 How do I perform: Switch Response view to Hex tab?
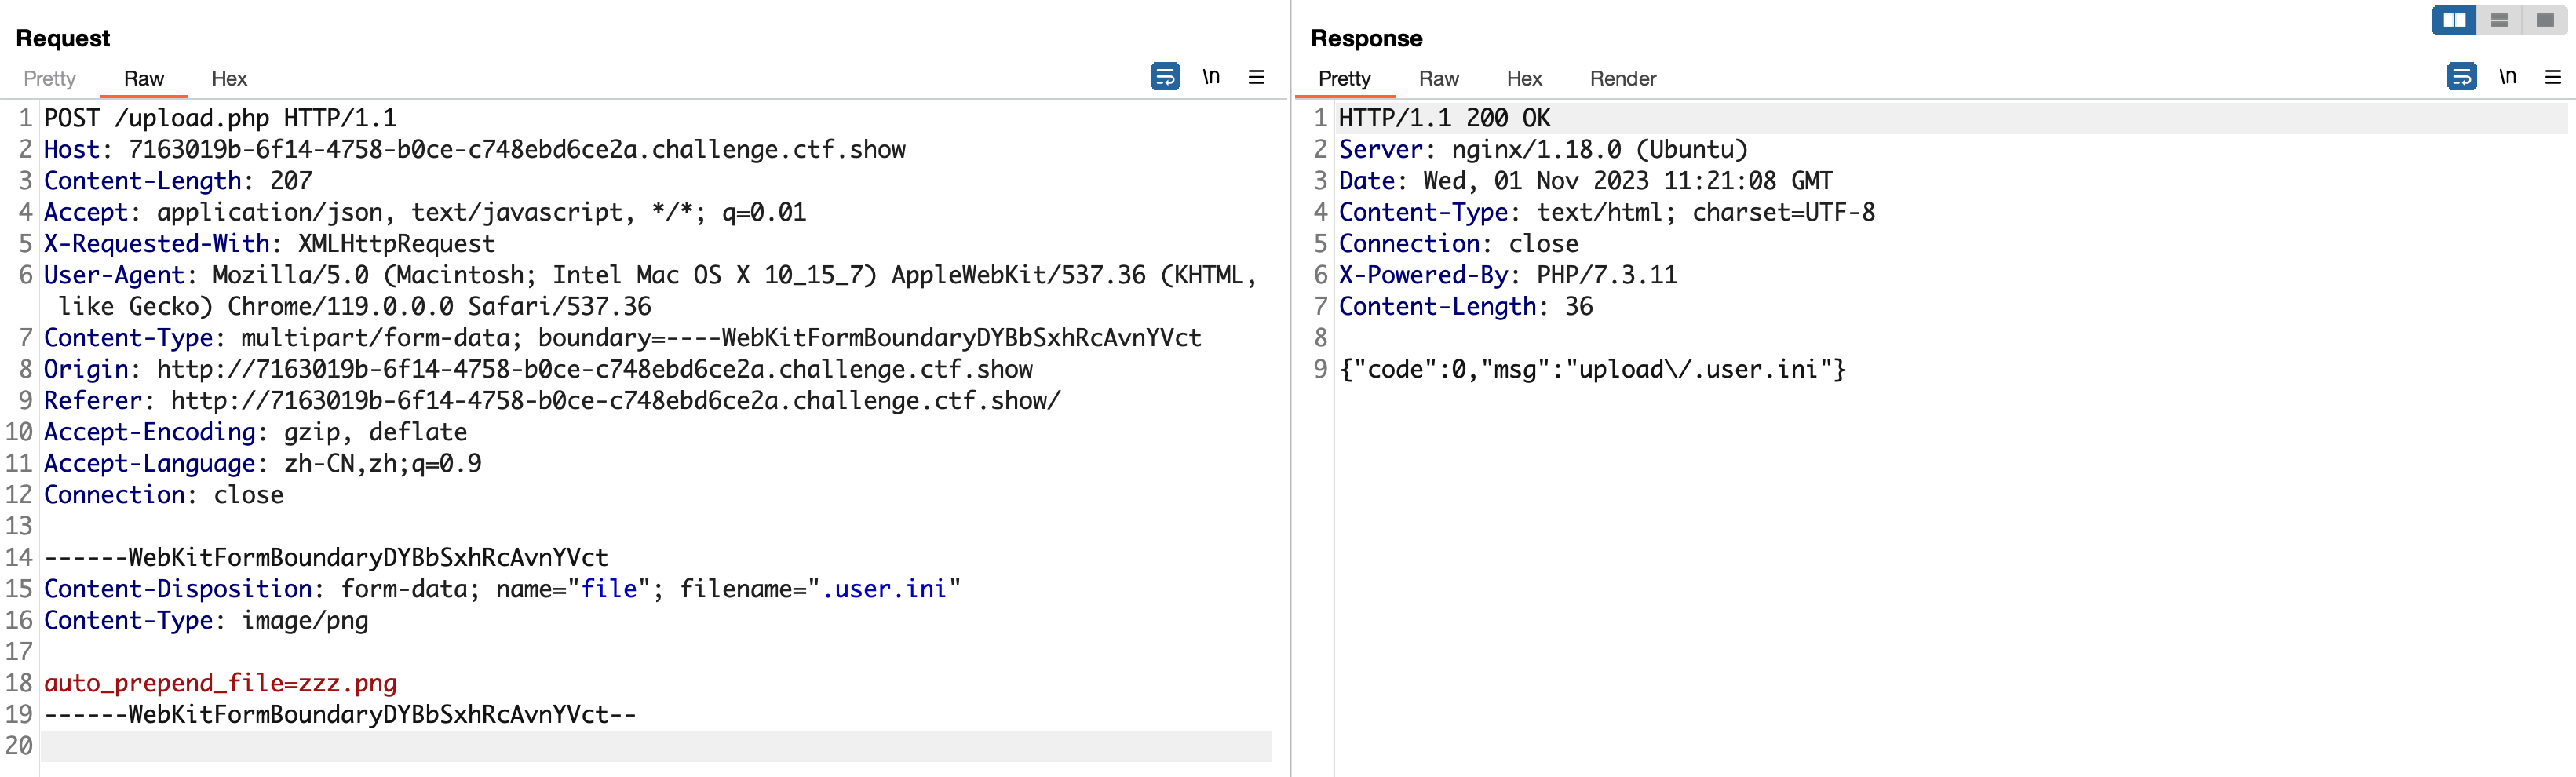1524,79
